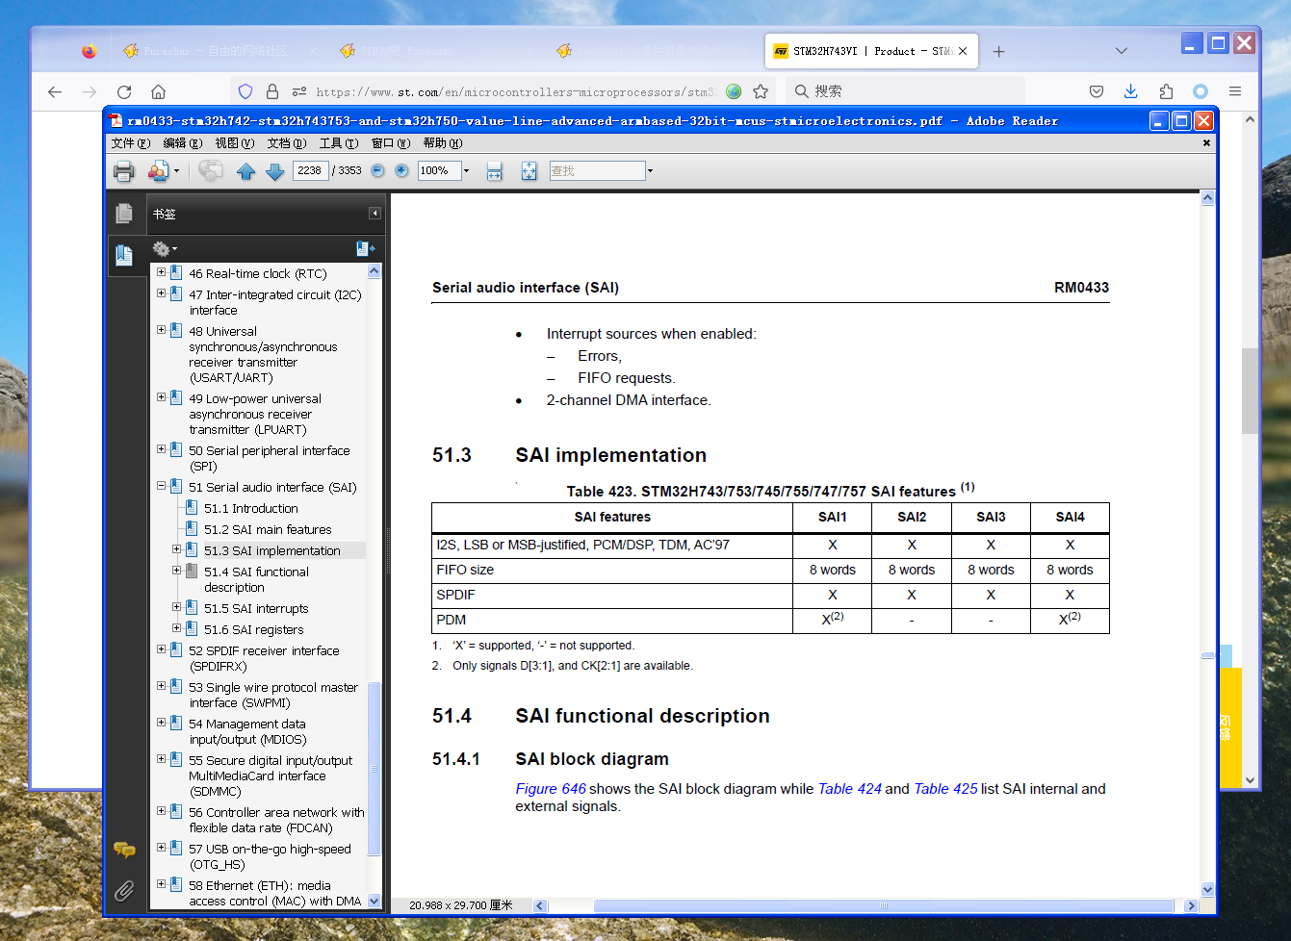
Task: Fit page to window width icon
Action: (494, 171)
